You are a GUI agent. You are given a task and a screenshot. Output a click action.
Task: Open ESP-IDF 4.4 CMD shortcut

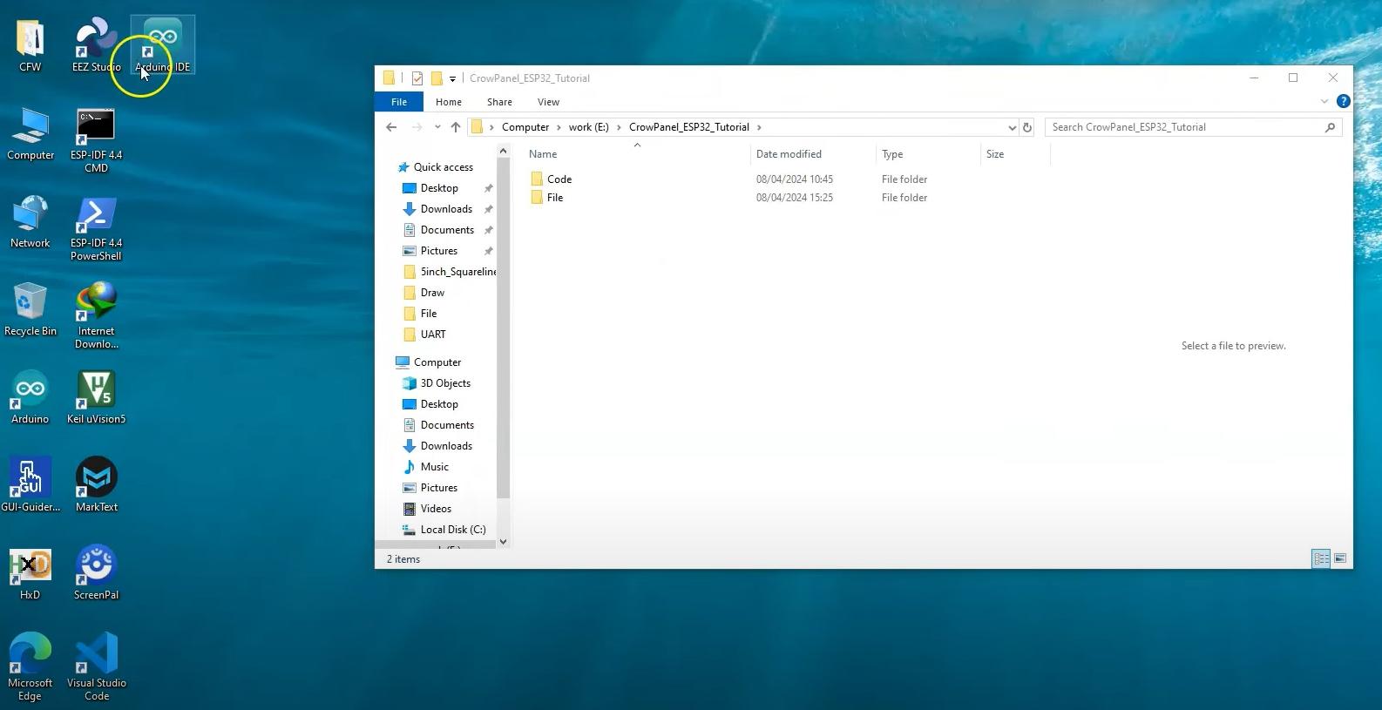pos(96,140)
